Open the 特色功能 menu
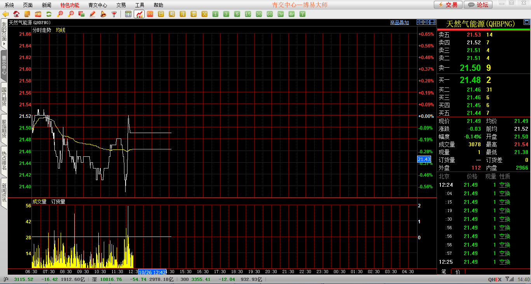The image size is (531, 284). coord(70,5)
